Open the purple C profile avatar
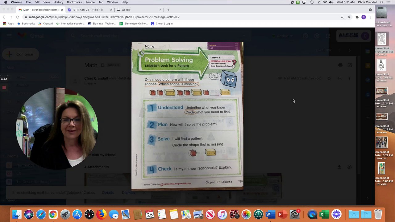The image size is (395, 222). [364, 17]
